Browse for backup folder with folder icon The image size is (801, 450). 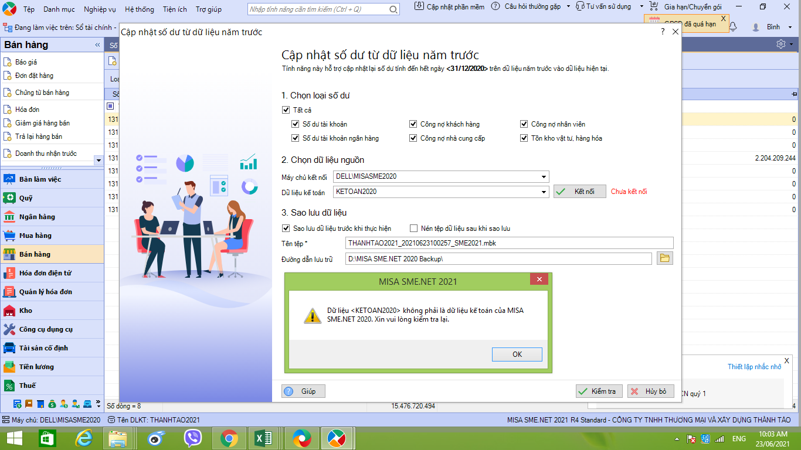[664, 258]
